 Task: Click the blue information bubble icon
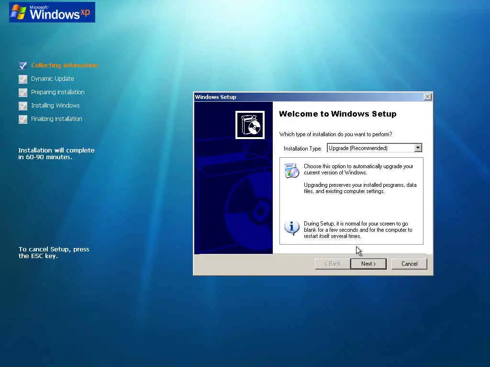click(x=291, y=228)
